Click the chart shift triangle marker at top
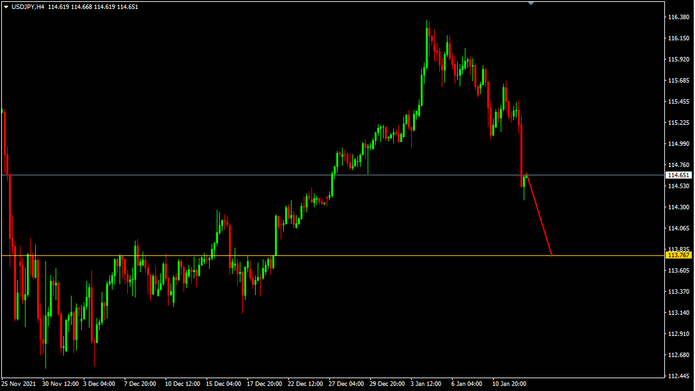This screenshot has width=695, height=391. pos(531,3)
